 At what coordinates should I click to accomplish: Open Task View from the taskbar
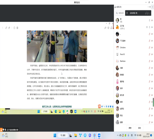coord(71,136)
